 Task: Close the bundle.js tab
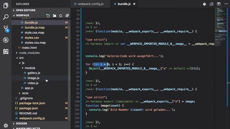click(x=134, y=4)
